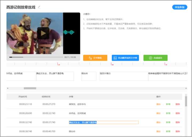This screenshot has height=137, width=192.
Task: Click the green 合成成功 button
Action: point(155,58)
